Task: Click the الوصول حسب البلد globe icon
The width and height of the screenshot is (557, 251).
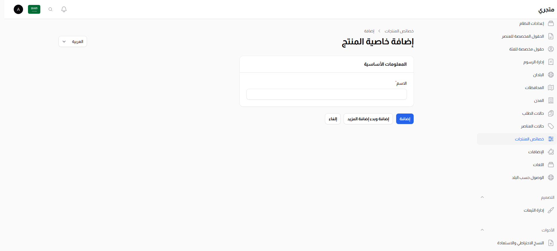Action: point(551,177)
